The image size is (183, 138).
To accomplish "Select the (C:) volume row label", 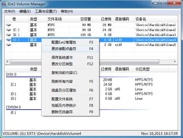I will pyautogui.click(x=16, y=30).
